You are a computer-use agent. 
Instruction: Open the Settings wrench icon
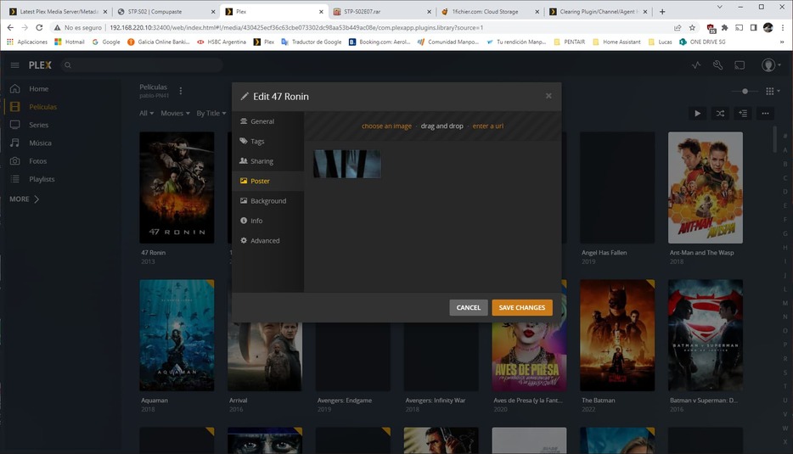[717, 64]
